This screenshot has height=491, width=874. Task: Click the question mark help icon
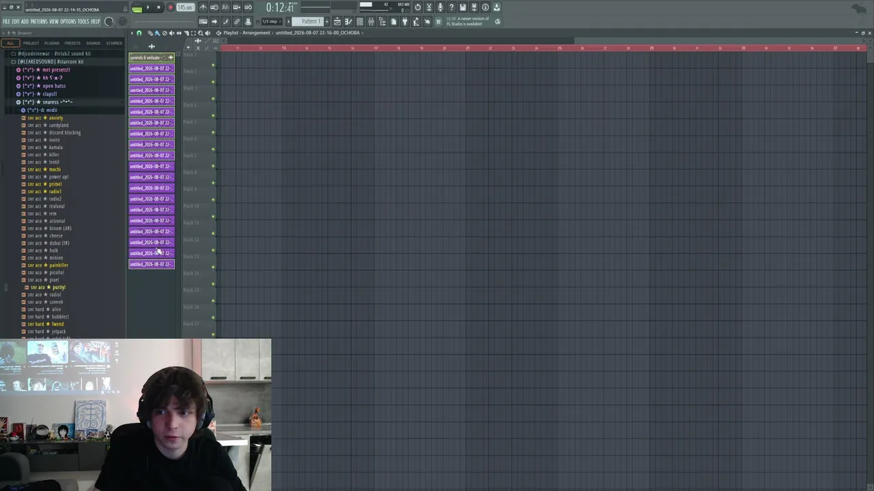(451, 8)
